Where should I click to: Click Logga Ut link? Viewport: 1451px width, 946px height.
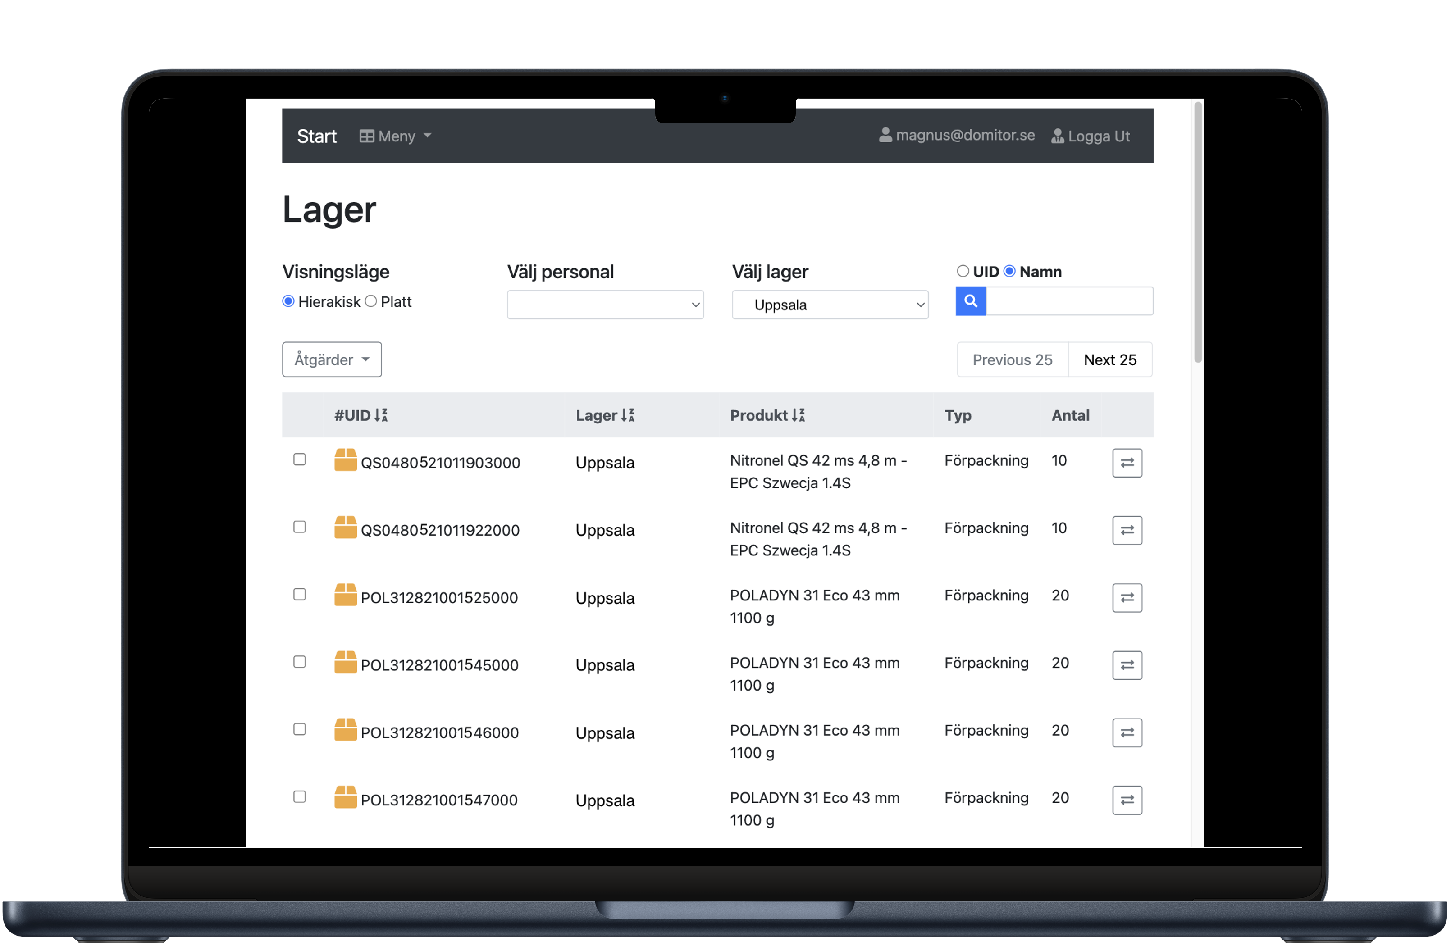pyautogui.click(x=1090, y=136)
